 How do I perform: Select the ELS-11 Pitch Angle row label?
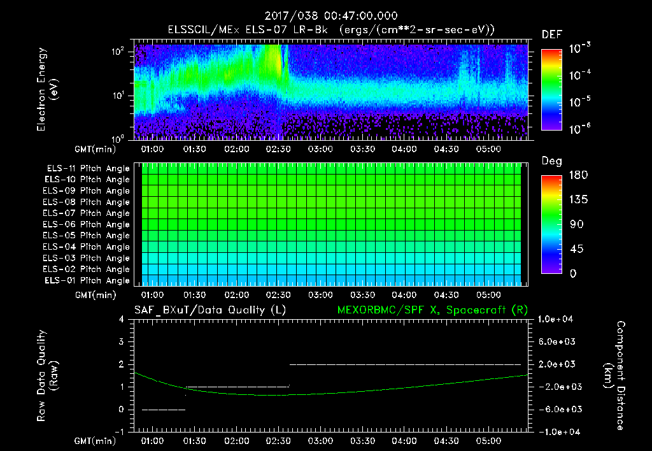(x=88, y=169)
